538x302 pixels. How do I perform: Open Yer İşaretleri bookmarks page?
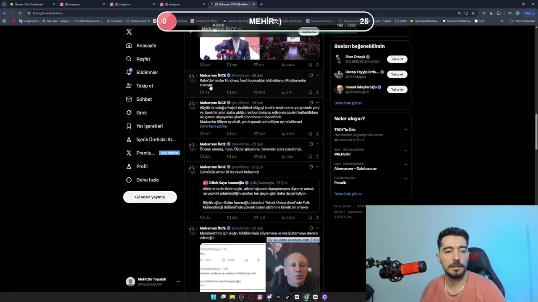coord(144,126)
